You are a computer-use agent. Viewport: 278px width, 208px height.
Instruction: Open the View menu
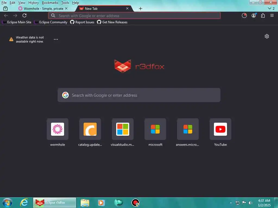pyautogui.click(x=22, y=3)
